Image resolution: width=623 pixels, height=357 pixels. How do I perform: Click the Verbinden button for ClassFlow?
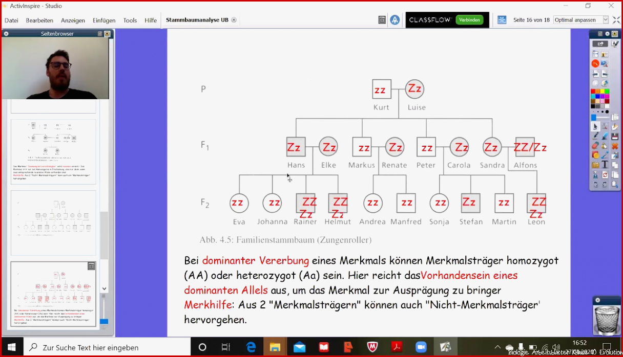(x=469, y=20)
